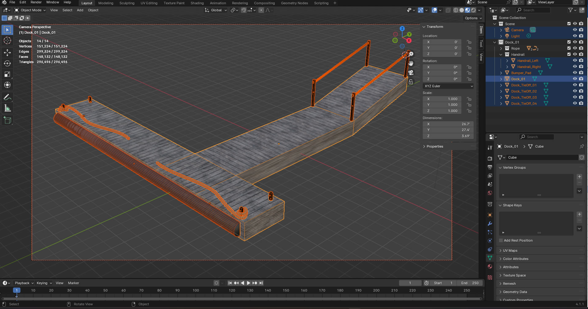Select the Move tool in left toolbar
Viewport: 588px width, 309px height.
click(7, 52)
